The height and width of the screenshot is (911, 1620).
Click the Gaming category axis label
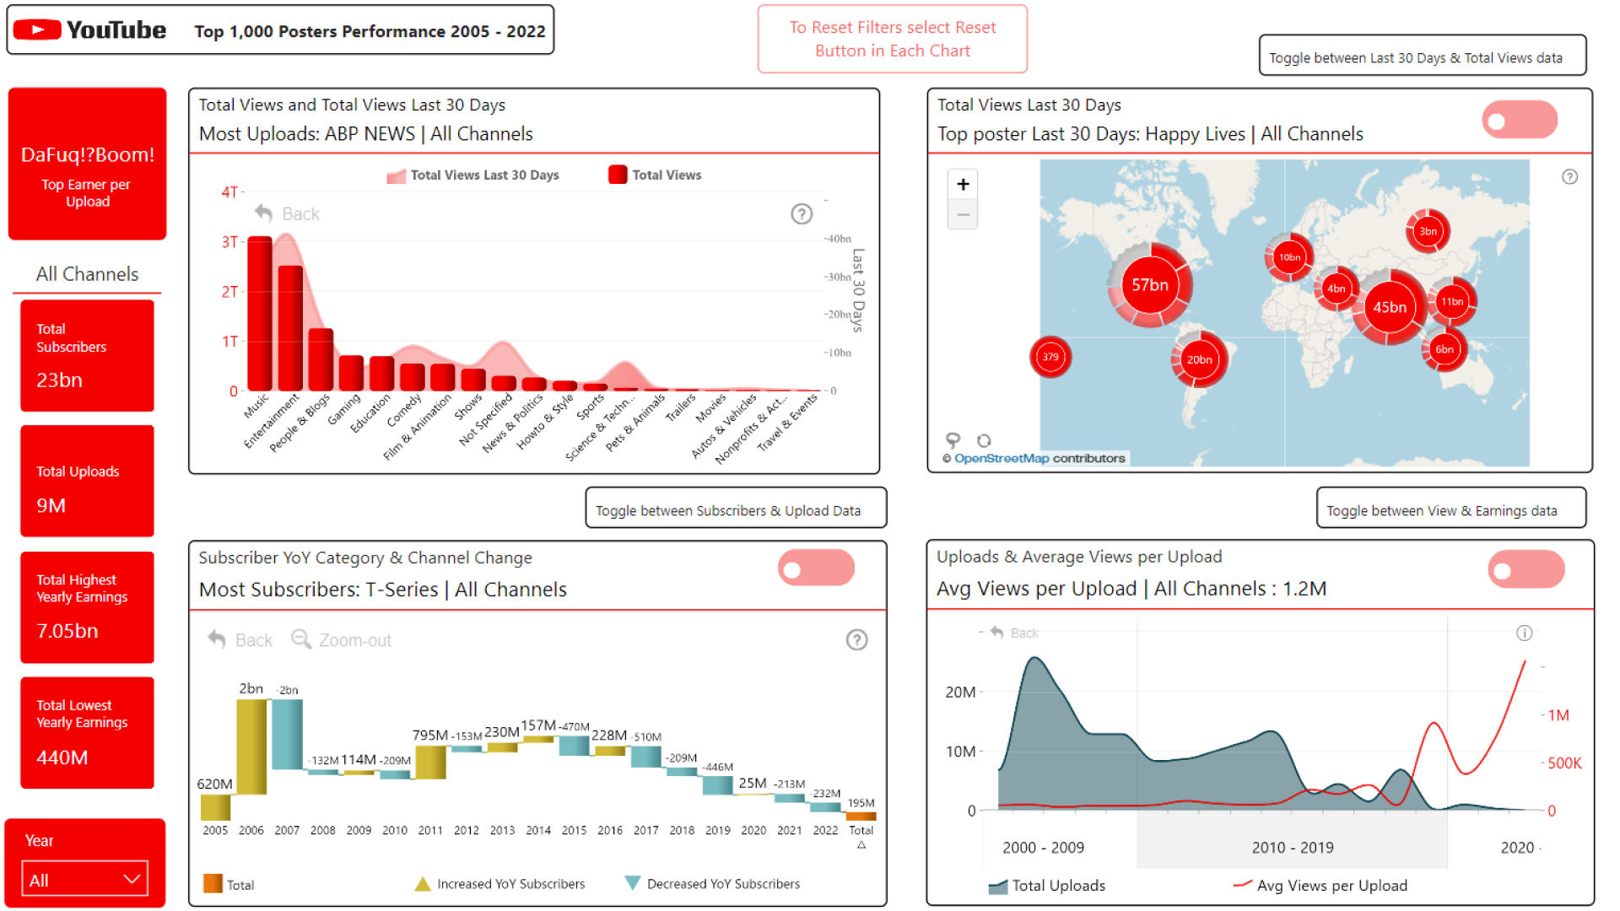(x=344, y=410)
